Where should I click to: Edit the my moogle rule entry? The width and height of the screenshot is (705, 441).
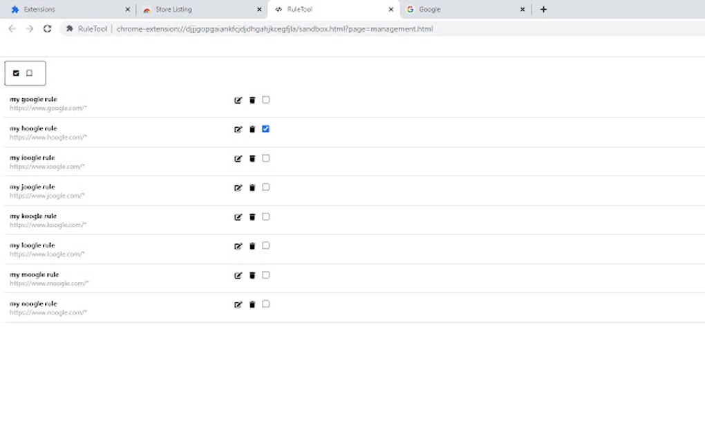[x=238, y=276]
